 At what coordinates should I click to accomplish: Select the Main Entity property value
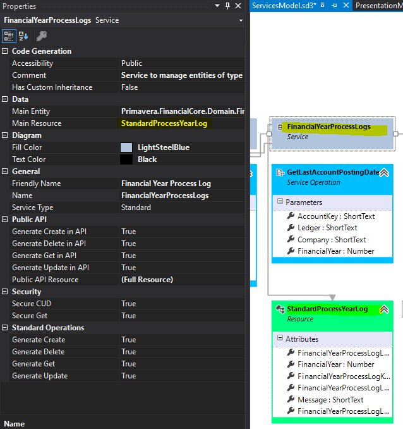[x=182, y=111]
